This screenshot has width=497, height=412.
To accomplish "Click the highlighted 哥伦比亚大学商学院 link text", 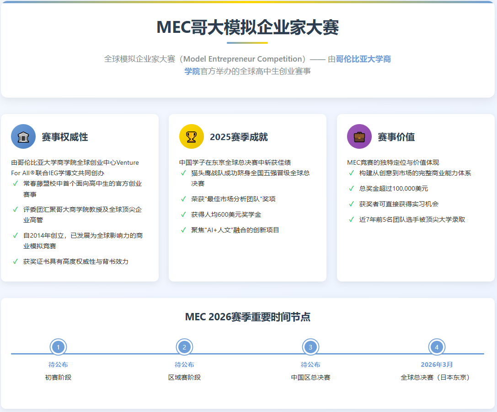I will tap(363, 59).
